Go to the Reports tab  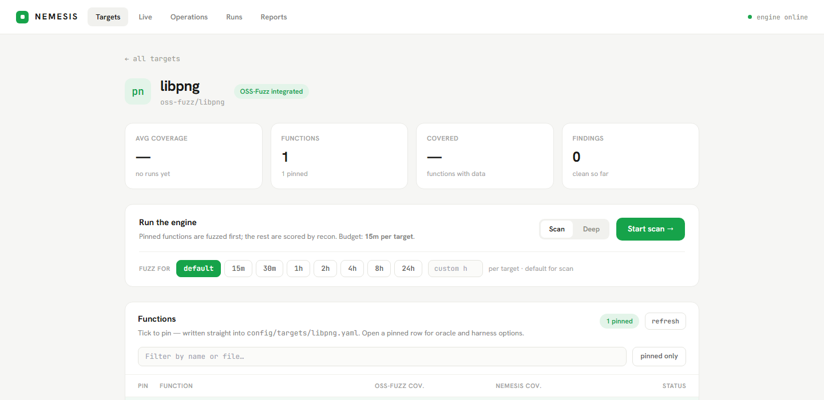(274, 17)
